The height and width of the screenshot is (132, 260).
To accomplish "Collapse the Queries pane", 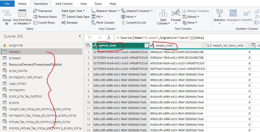I will coord(80,36).
